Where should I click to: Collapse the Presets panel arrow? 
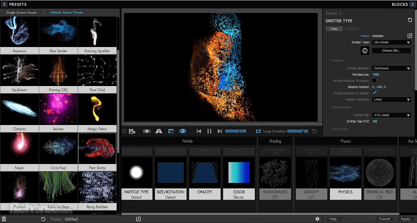[4, 4]
